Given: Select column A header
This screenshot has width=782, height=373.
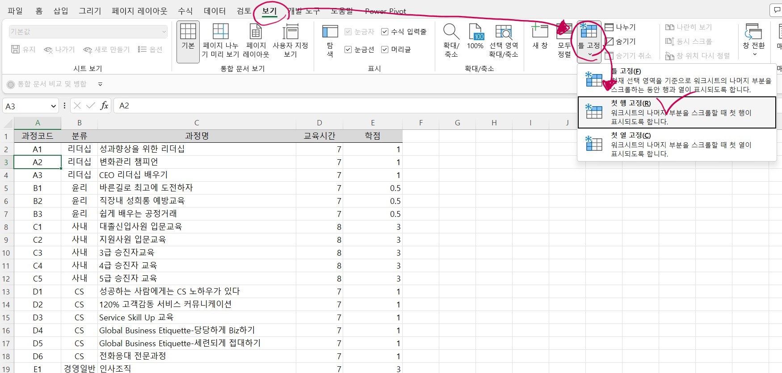Looking at the screenshot, I should pos(38,123).
